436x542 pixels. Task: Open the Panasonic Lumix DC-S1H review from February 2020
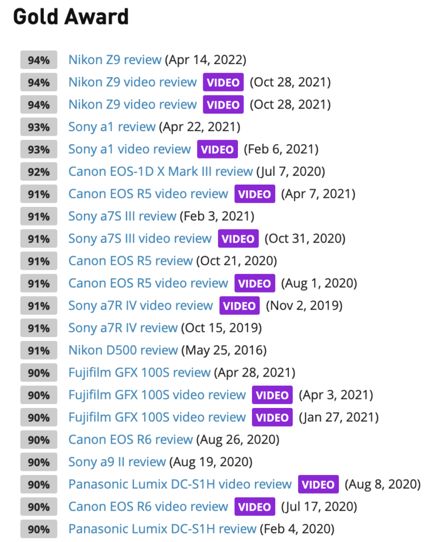tap(160, 529)
